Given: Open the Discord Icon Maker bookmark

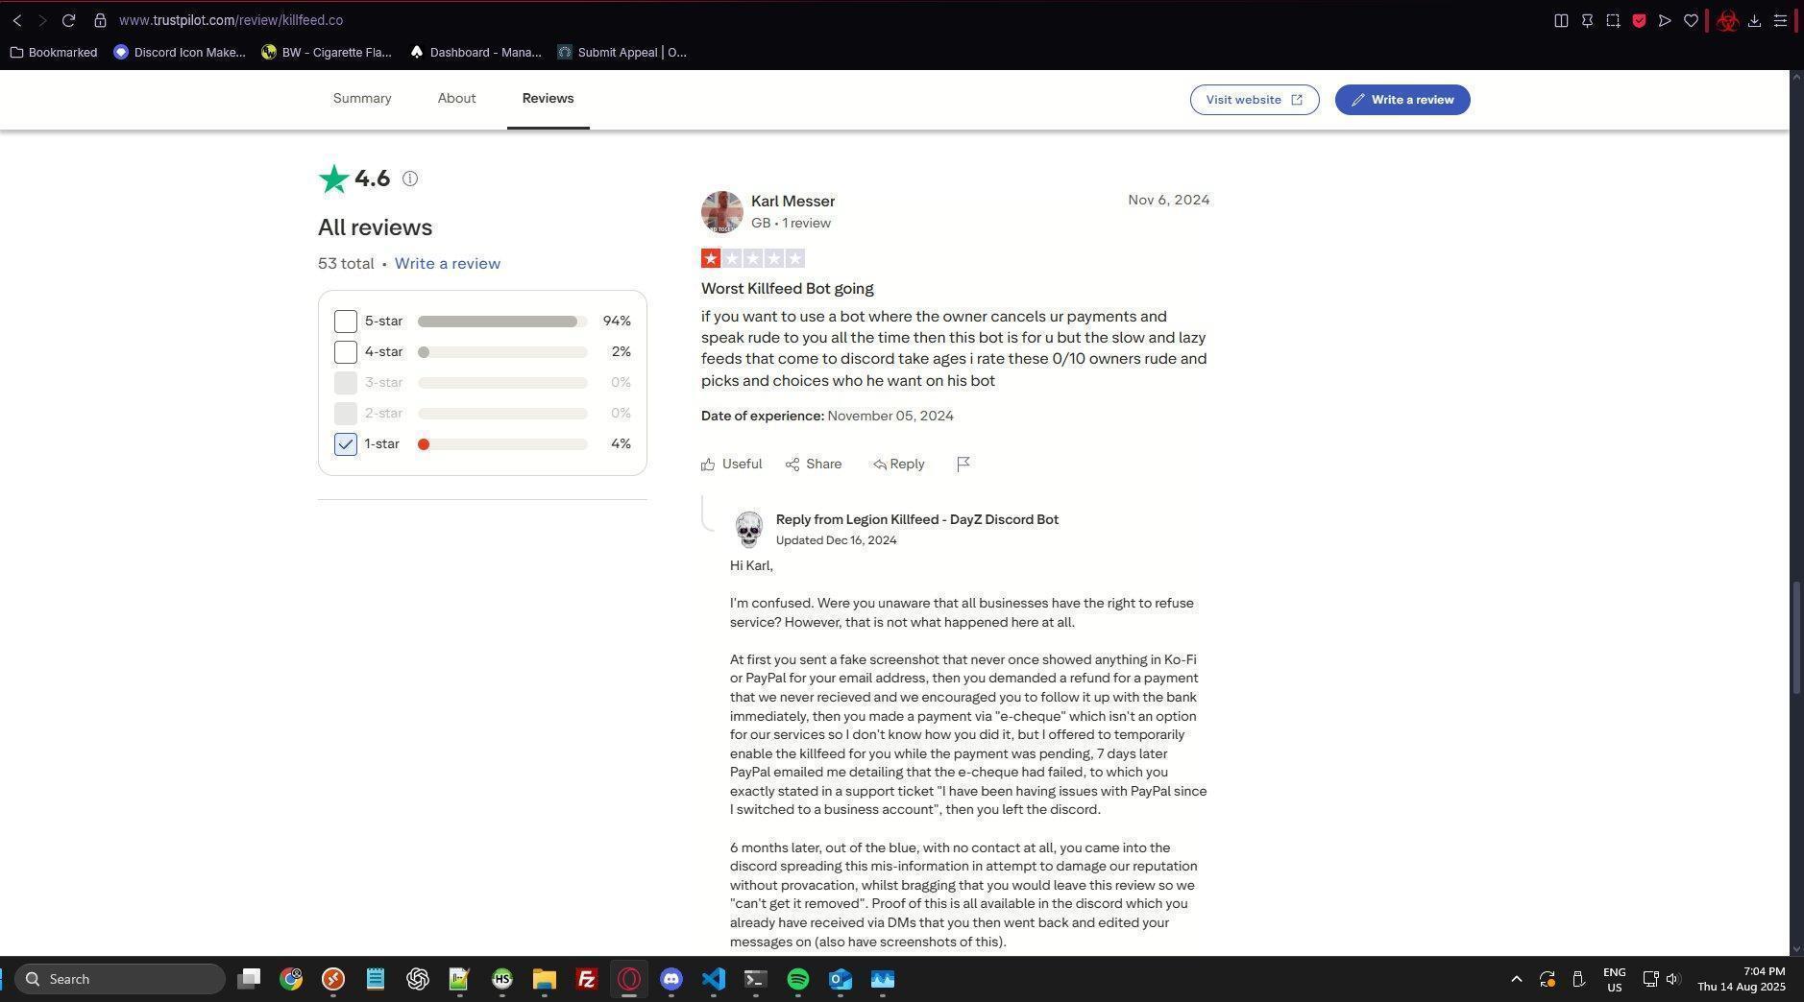Looking at the screenshot, I should (x=180, y=53).
